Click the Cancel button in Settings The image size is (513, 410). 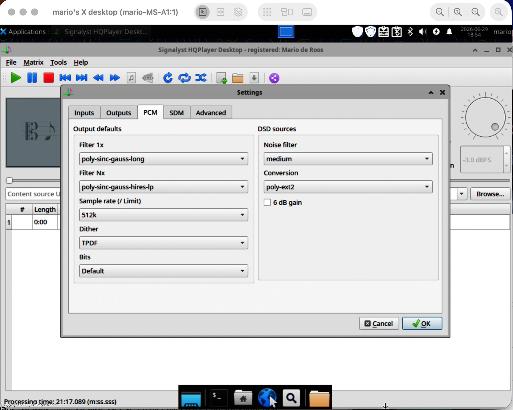tap(379, 323)
